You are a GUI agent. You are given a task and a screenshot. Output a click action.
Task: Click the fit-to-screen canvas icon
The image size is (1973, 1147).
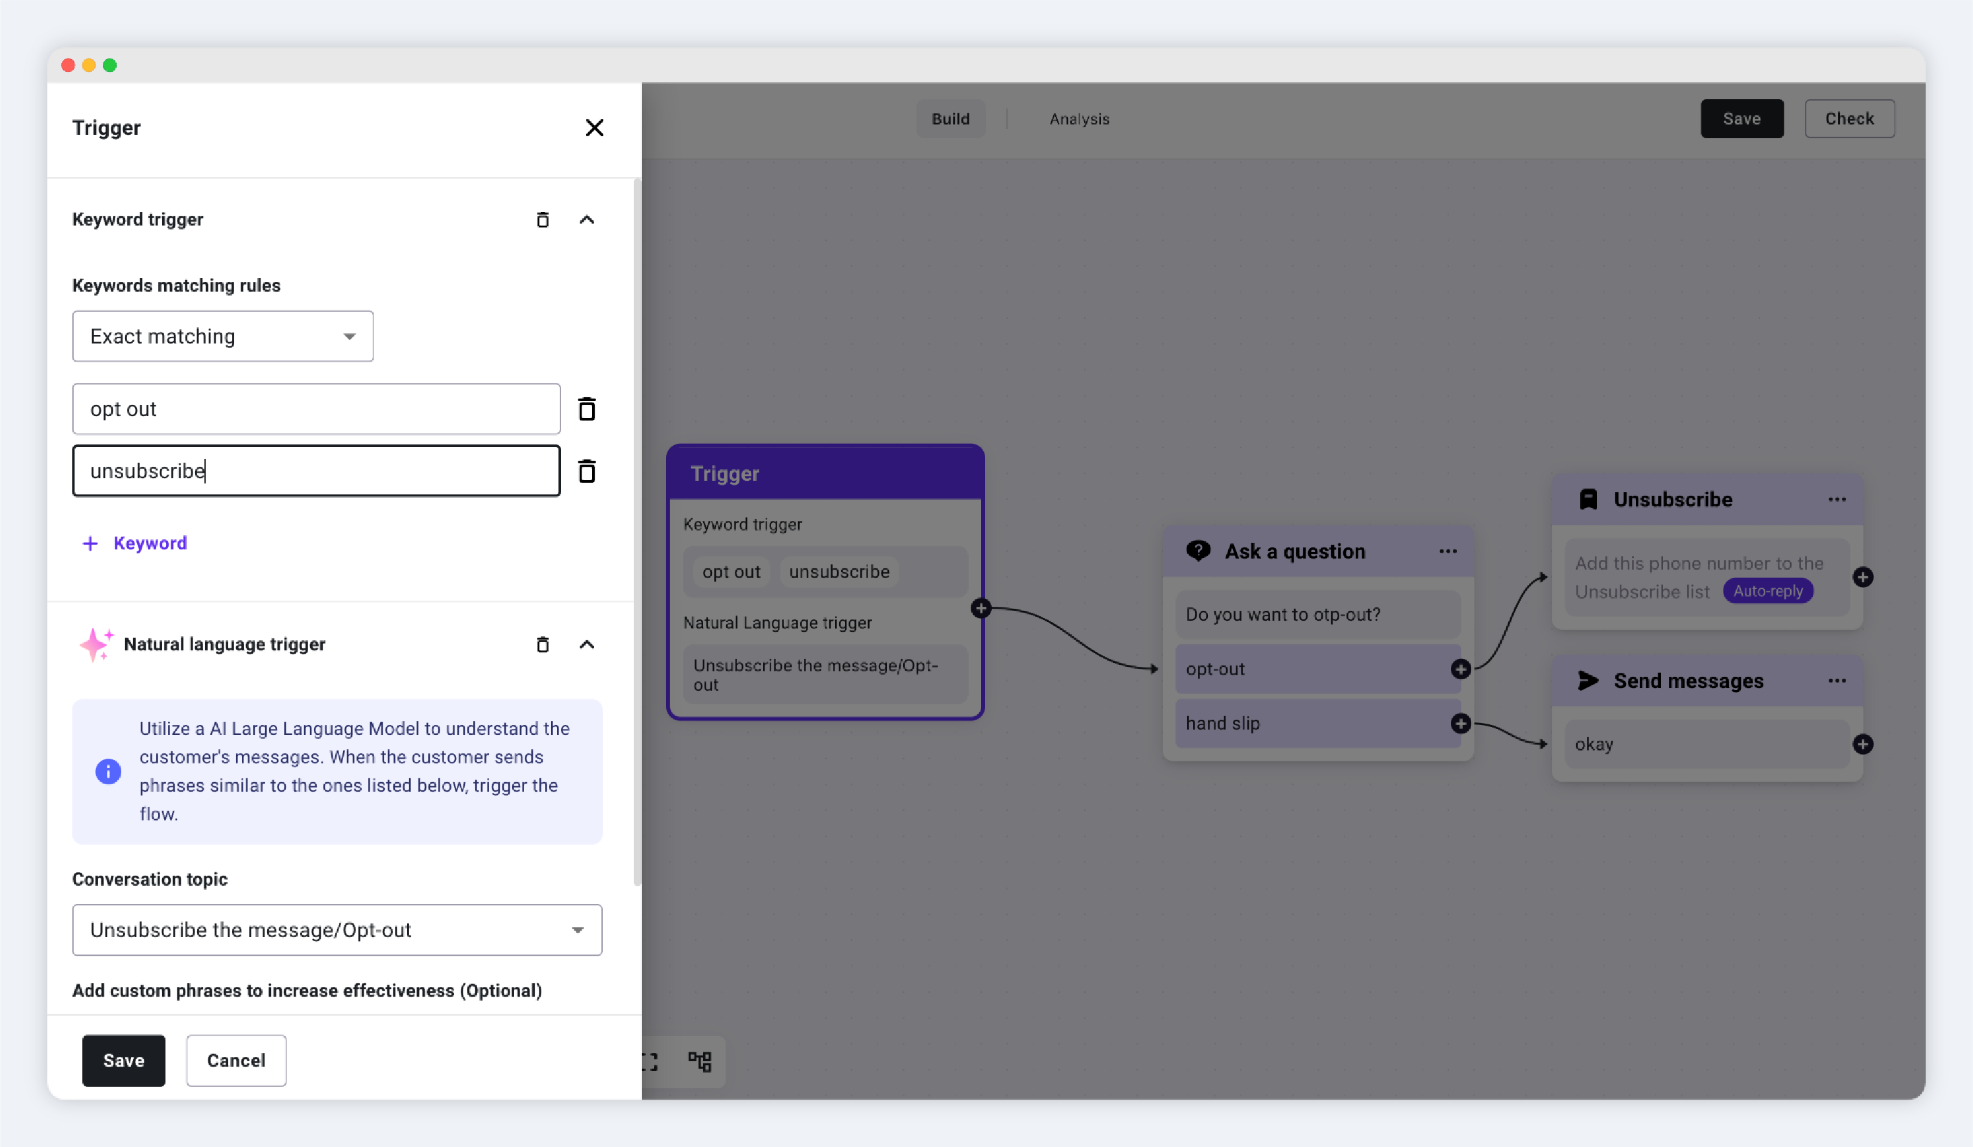650,1061
